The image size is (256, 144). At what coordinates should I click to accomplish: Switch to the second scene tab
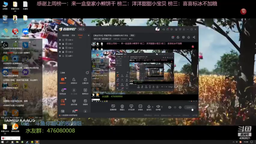(x=73, y=36)
